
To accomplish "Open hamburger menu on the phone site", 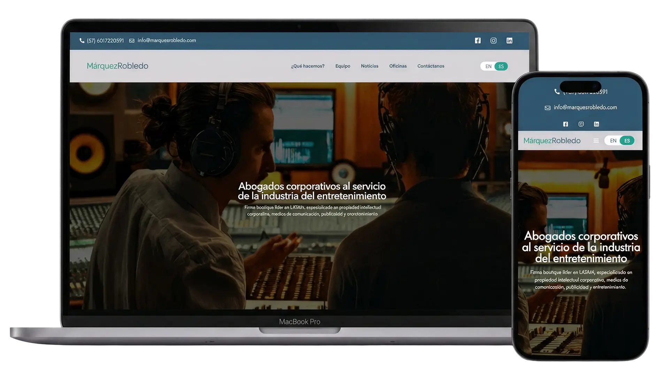I will click(x=596, y=140).
